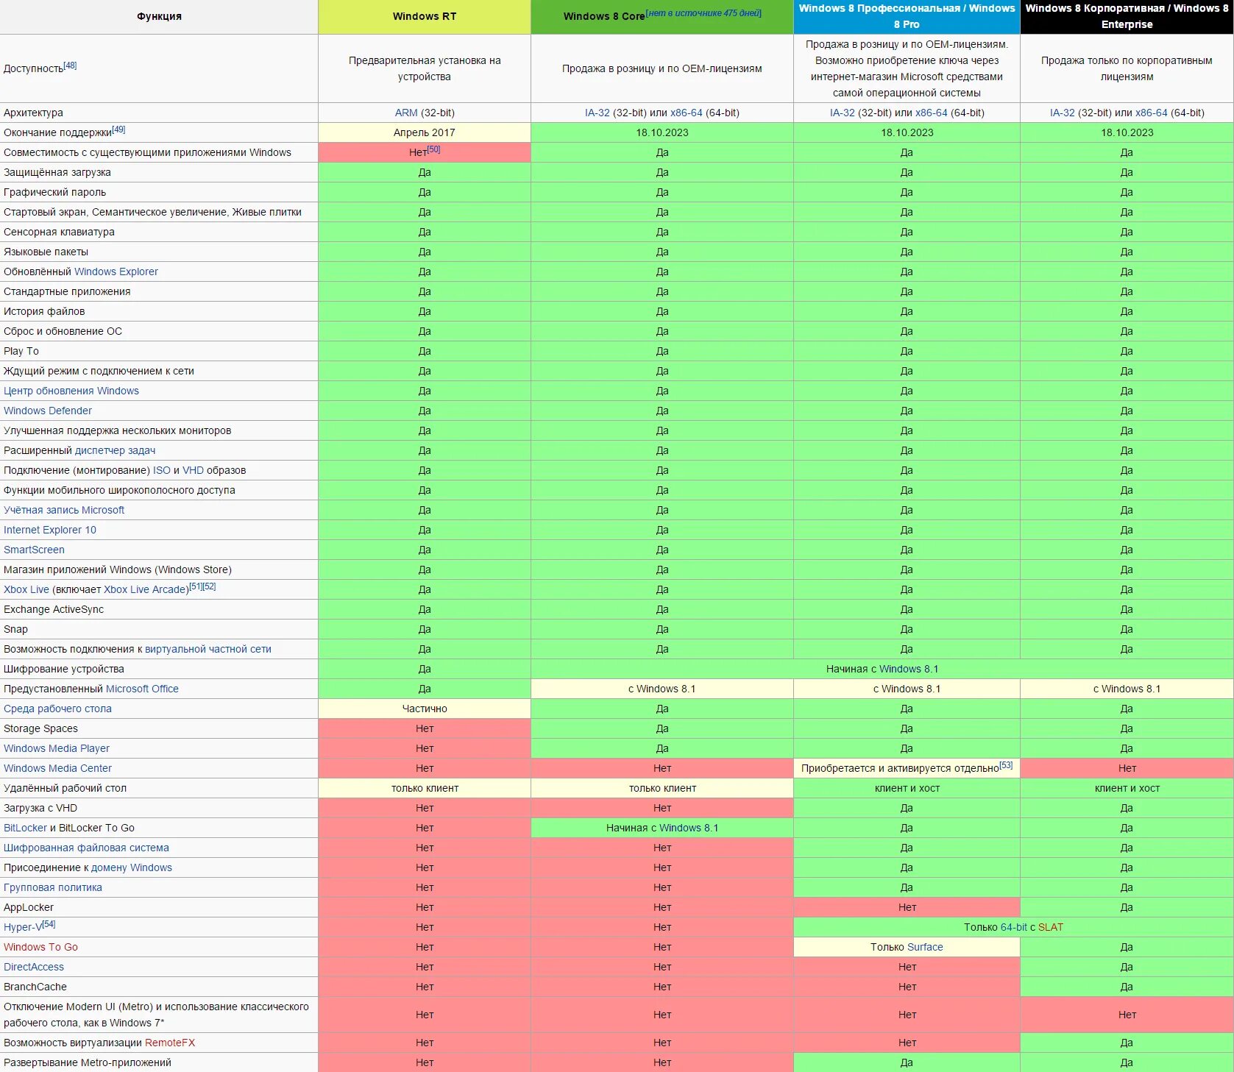Click the 'AppLocker' row label
The width and height of the screenshot is (1234, 1072).
(x=29, y=907)
